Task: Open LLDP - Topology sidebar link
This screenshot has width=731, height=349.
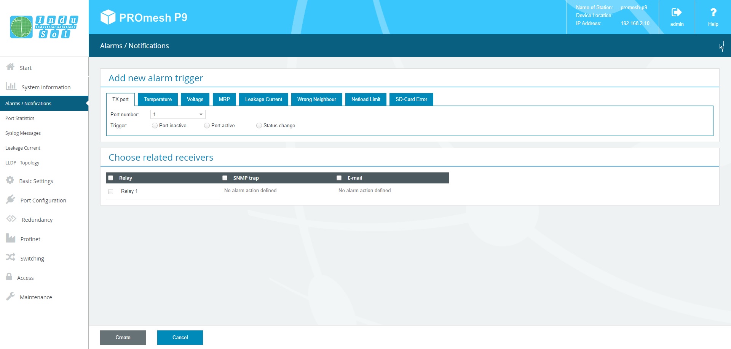Action: click(22, 163)
